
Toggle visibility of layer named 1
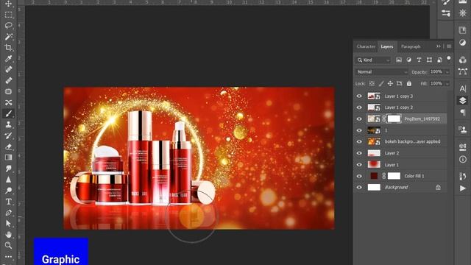pos(359,130)
